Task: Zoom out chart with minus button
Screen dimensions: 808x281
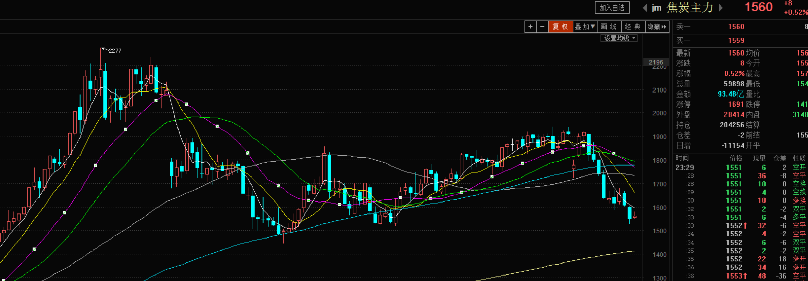Action: click(542, 27)
